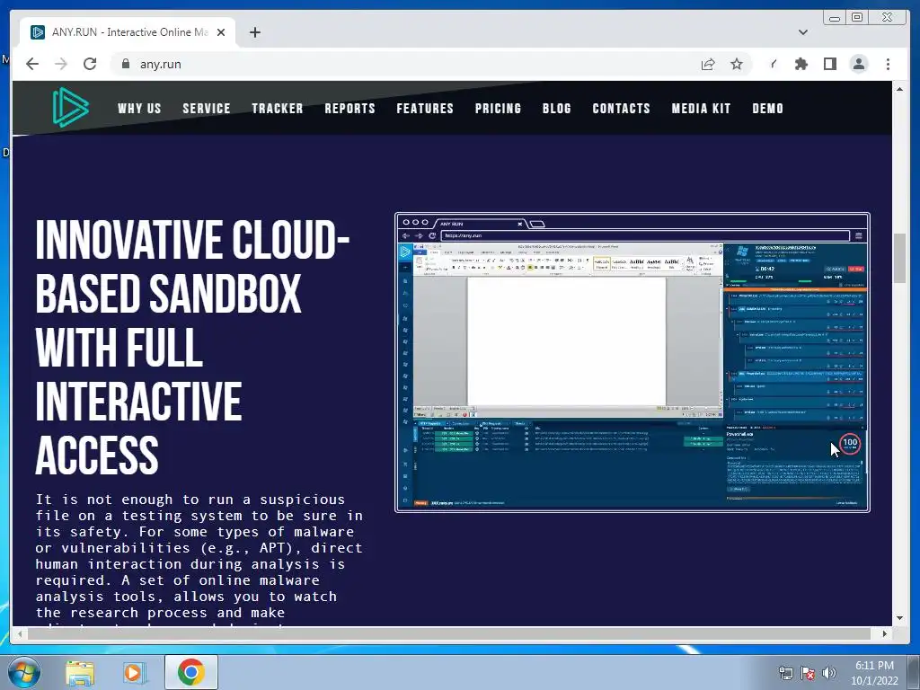Click the scroll down arrow

(x=900, y=618)
